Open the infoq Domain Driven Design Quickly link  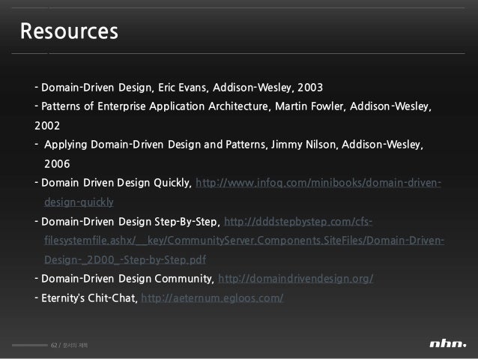pos(318,183)
